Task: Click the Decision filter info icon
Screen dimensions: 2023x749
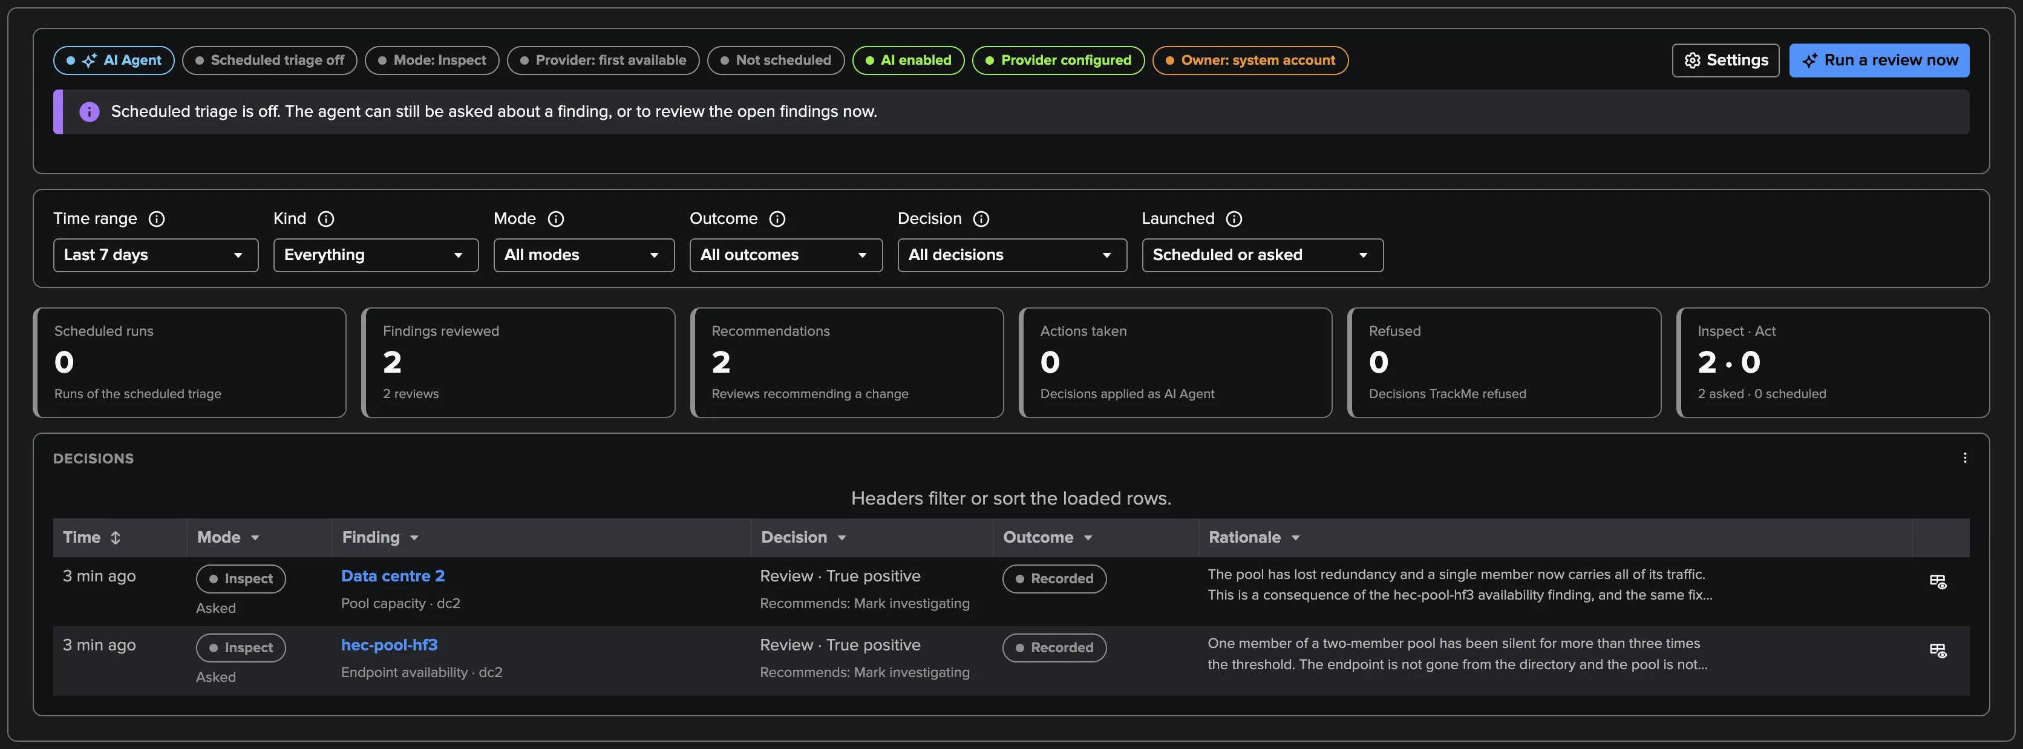Action: point(982,219)
